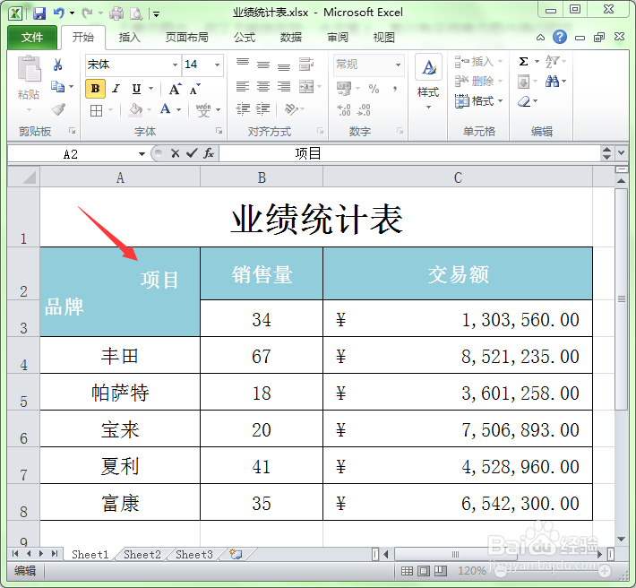Open the 样式 styles gallery button
The height and width of the screenshot is (588, 636).
click(428, 82)
